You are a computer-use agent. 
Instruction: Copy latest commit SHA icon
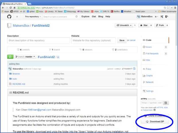134,68
